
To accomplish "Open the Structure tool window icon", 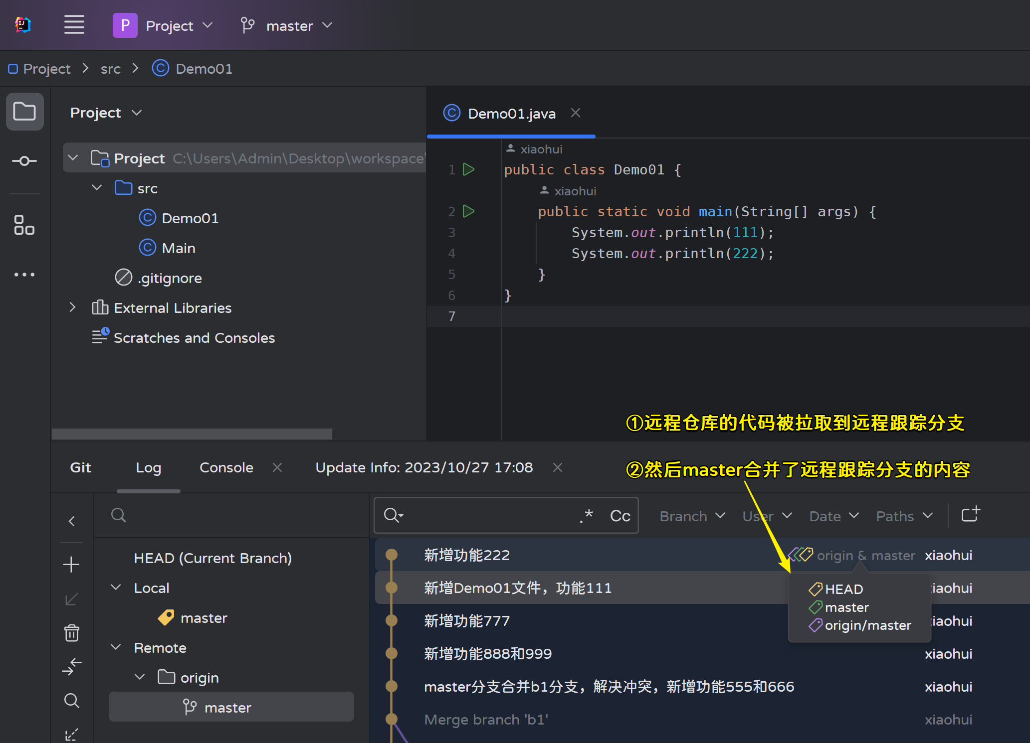I will [24, 225].
